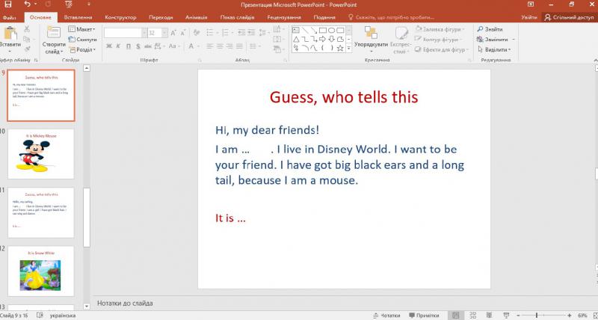Cut selection with the scissors icon
The height and width of the screenshot is (320, 598).
(x=27, y=29)
